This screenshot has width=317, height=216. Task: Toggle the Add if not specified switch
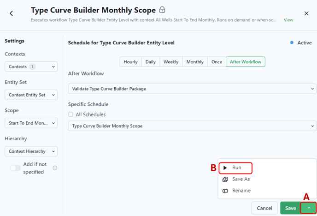pos(15,168)
